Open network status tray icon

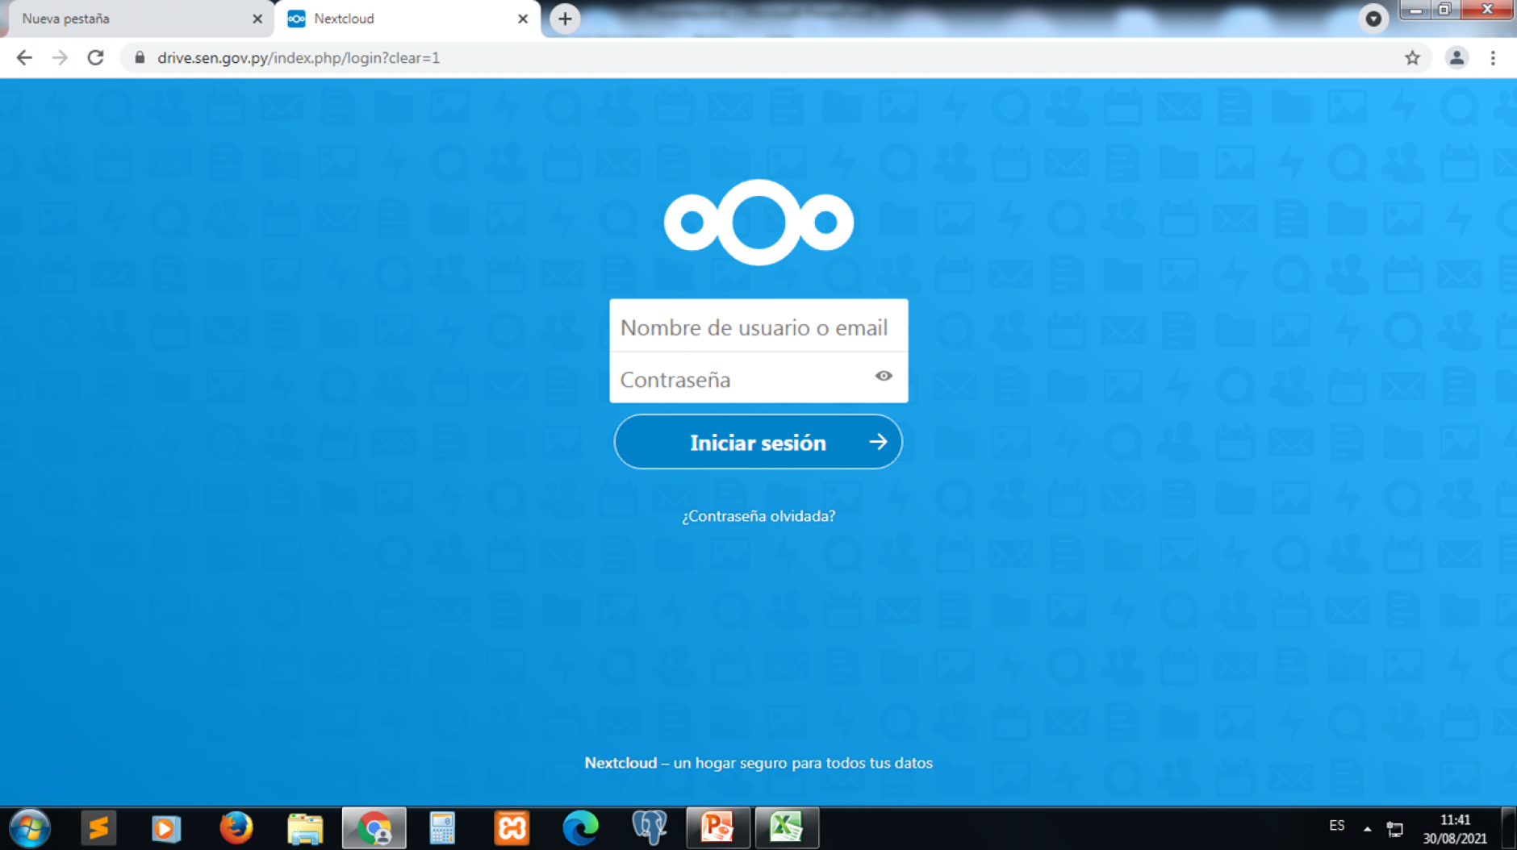pyautogui.click(x=1395, y=828)
